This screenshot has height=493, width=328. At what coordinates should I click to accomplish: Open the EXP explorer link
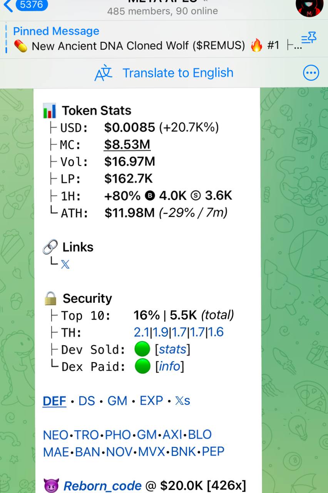151,401
